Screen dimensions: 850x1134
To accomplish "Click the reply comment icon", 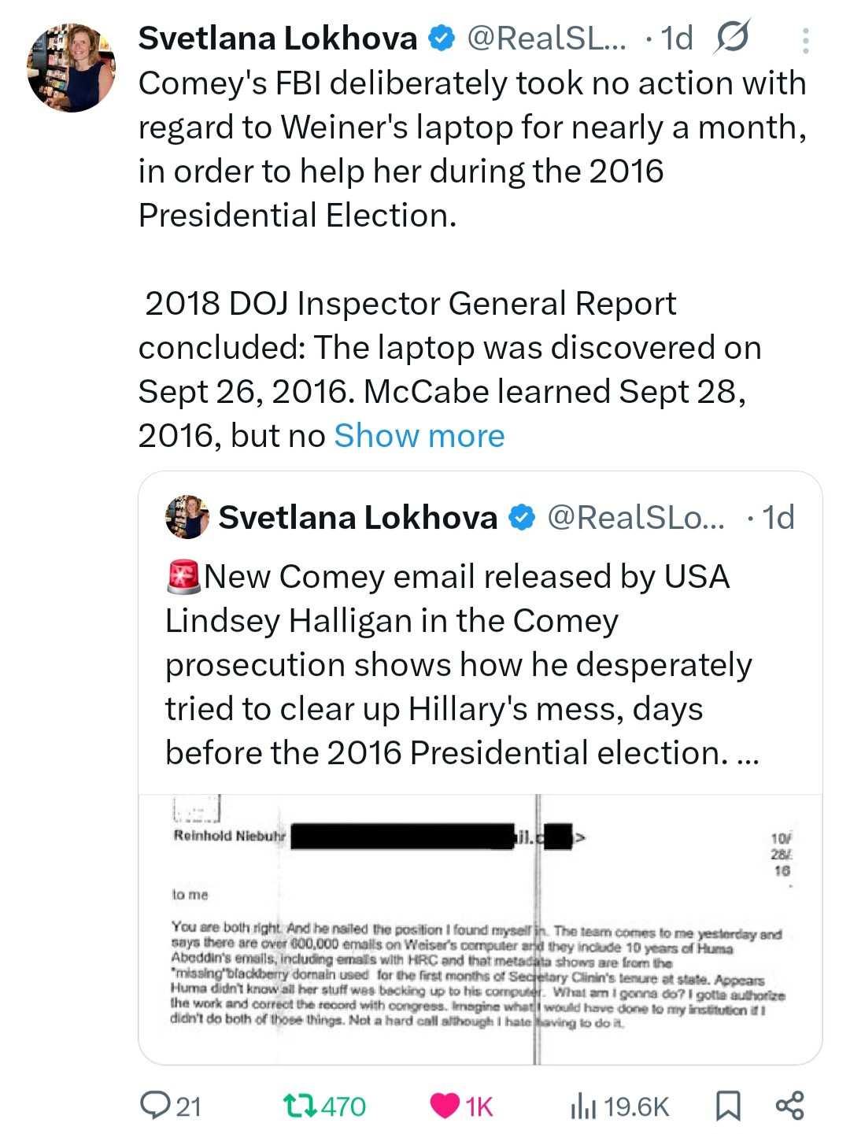I will (x=155, y=1106).
